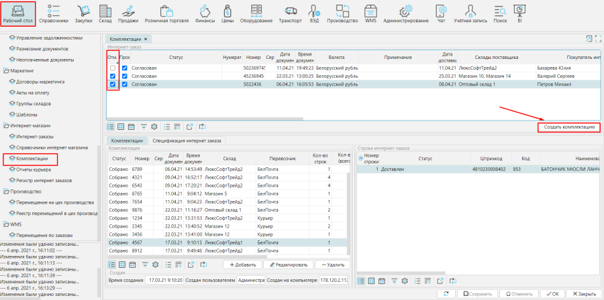
Task: Open the Финансы module icon
Action: 205,13
